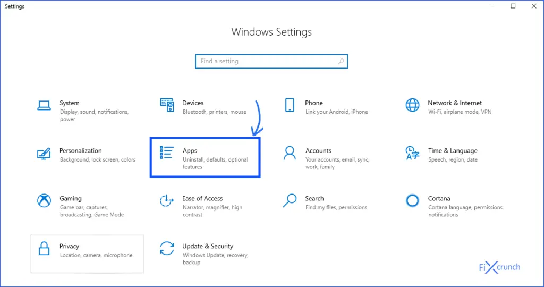Open the Personalization label

tap(81, 150)
